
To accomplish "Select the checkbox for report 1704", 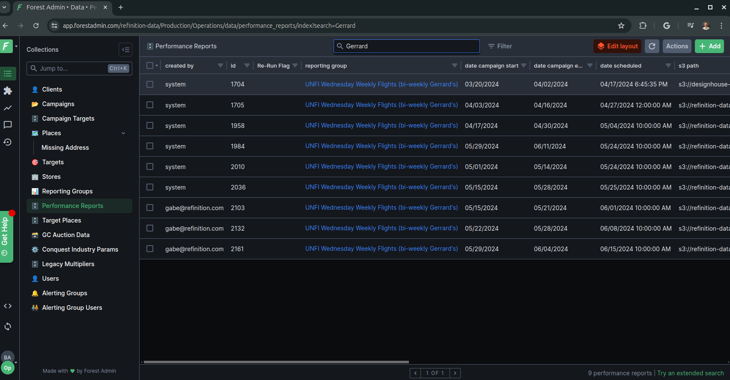I will click(x=150, y=84).
